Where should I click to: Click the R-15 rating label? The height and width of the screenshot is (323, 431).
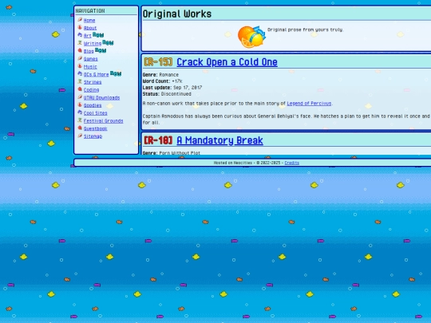click(158, 62)
